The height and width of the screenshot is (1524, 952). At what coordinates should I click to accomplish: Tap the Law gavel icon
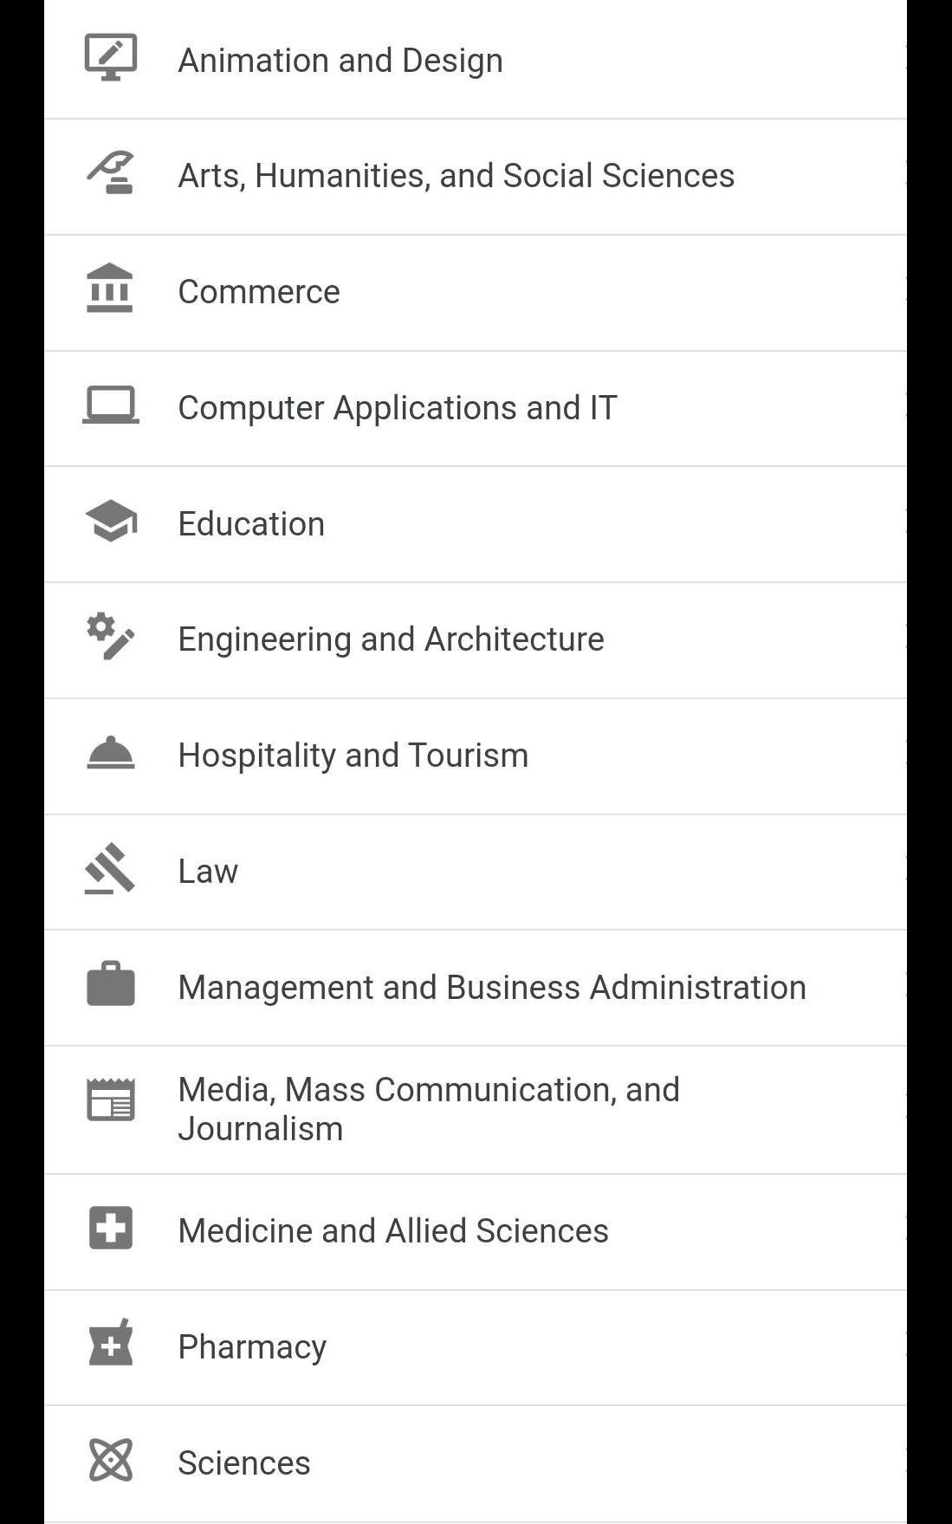(110, 868)
